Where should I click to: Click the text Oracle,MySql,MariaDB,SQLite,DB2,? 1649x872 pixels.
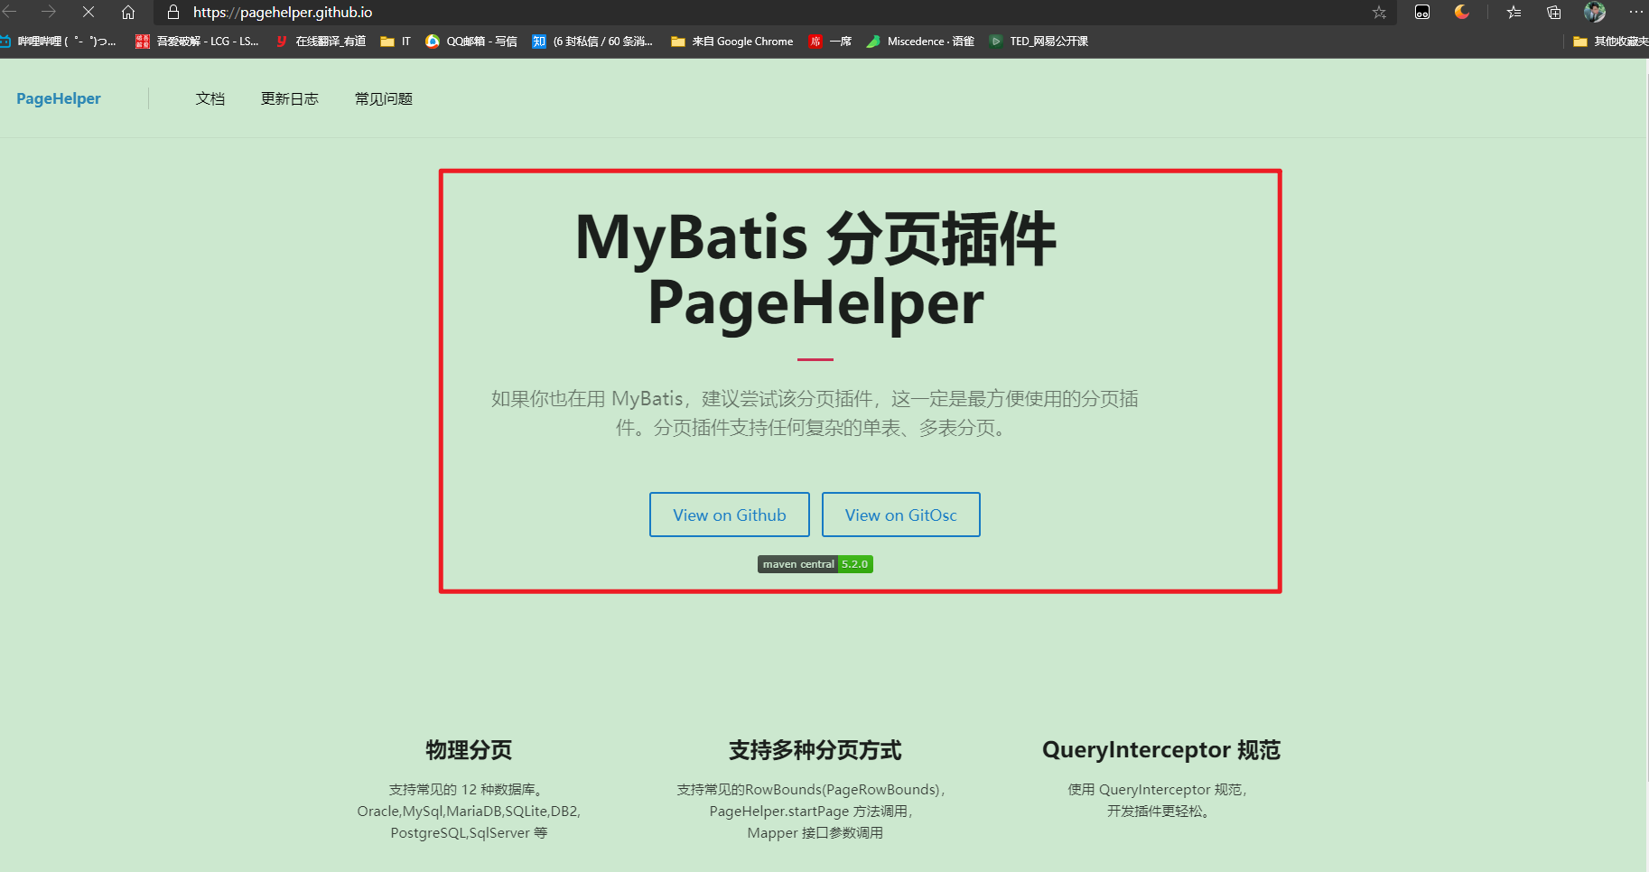pos(469,812)
